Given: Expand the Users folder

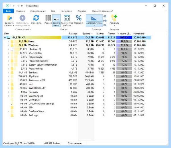Looking at the screenshot, I should click(x=8, y=41).
